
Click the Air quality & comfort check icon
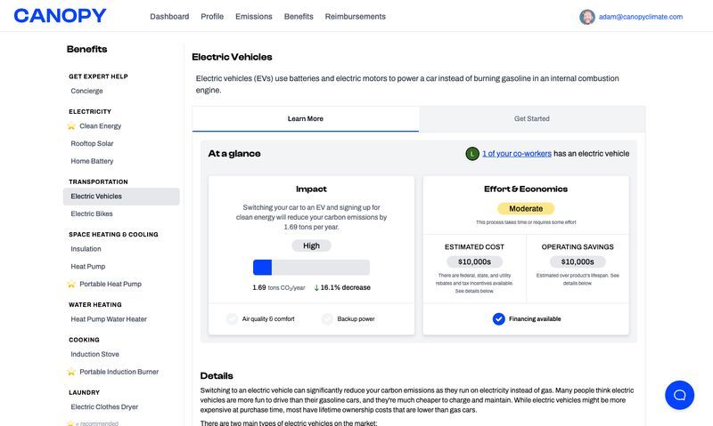233,318
